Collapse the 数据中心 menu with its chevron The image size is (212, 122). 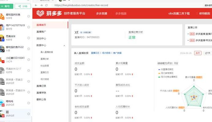coord(64,45)
